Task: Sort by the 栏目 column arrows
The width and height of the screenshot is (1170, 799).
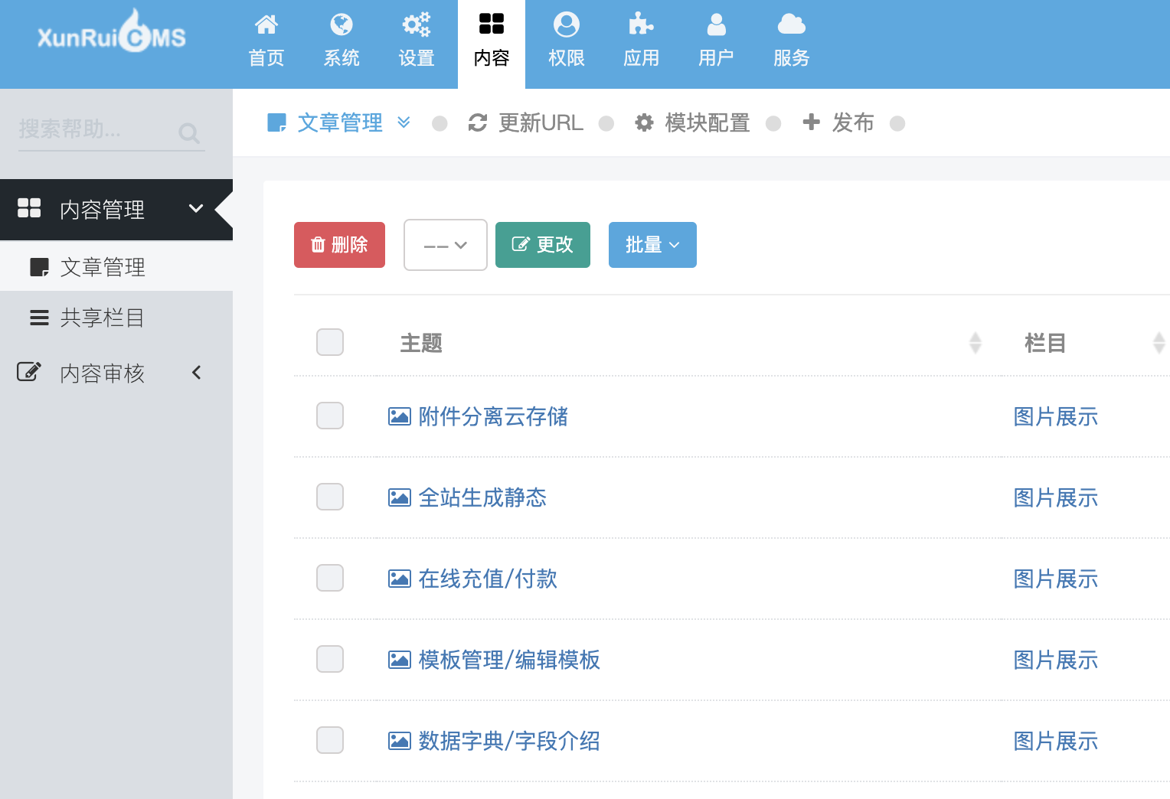Action: [x=1159, y=342]
